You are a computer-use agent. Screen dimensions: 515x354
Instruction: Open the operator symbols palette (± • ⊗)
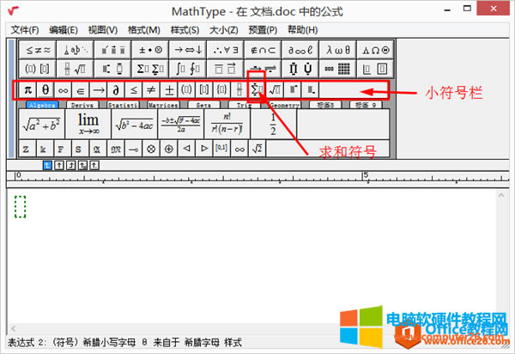click(150, 50)
